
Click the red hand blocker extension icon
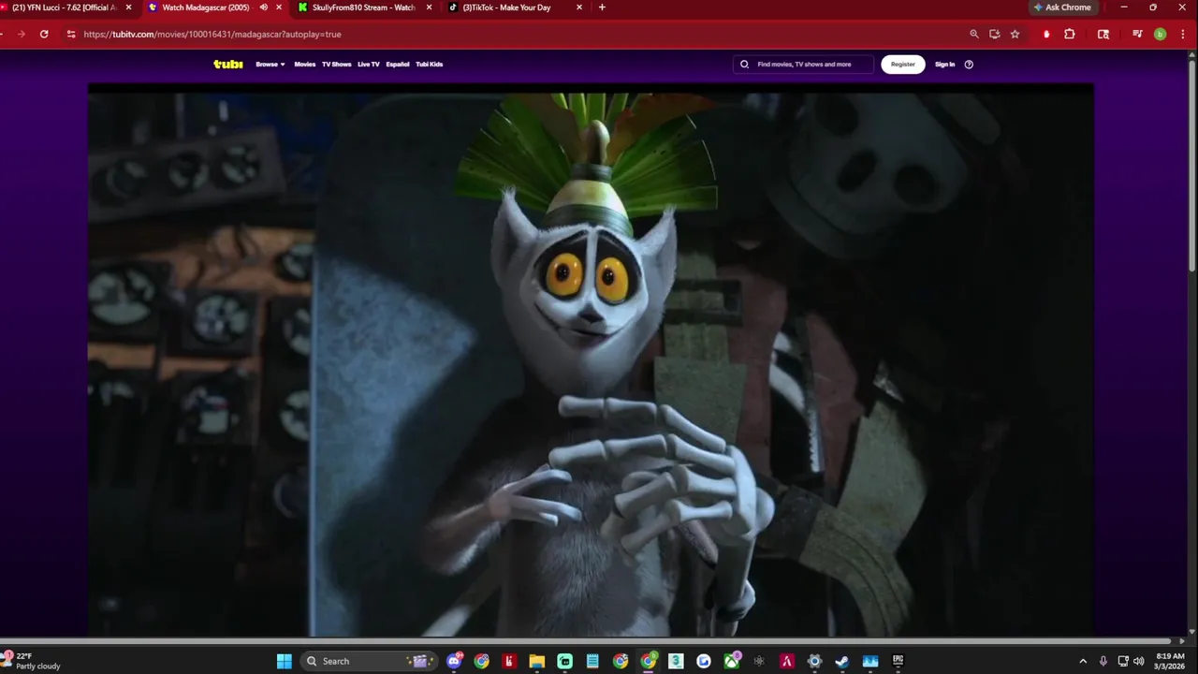coord(1046,34)
